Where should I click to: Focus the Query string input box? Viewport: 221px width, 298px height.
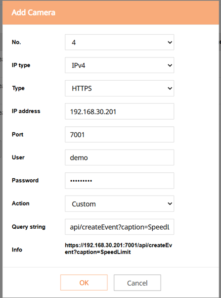[x=120, y=227]
